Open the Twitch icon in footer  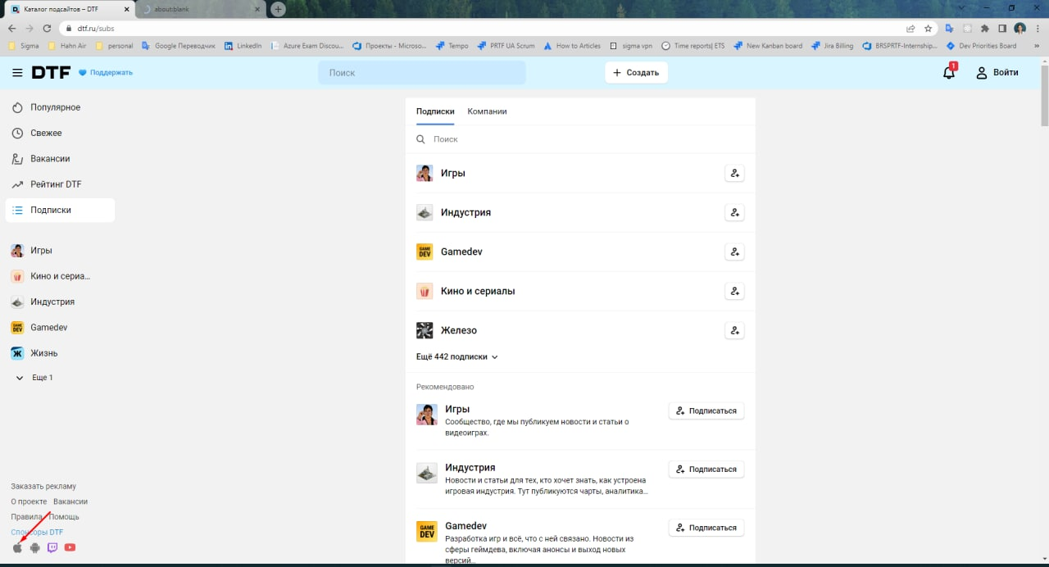click(52, 547)
